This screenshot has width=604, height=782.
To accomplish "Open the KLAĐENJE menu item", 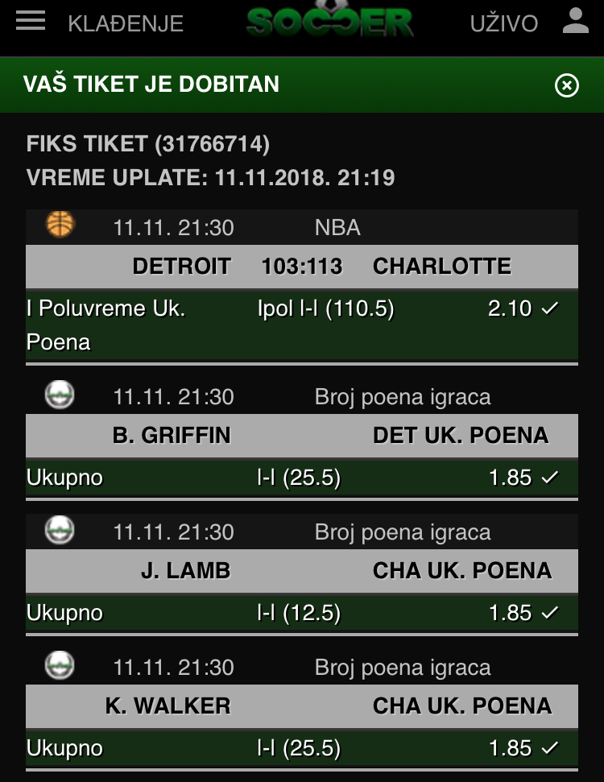I will [126, 24].
